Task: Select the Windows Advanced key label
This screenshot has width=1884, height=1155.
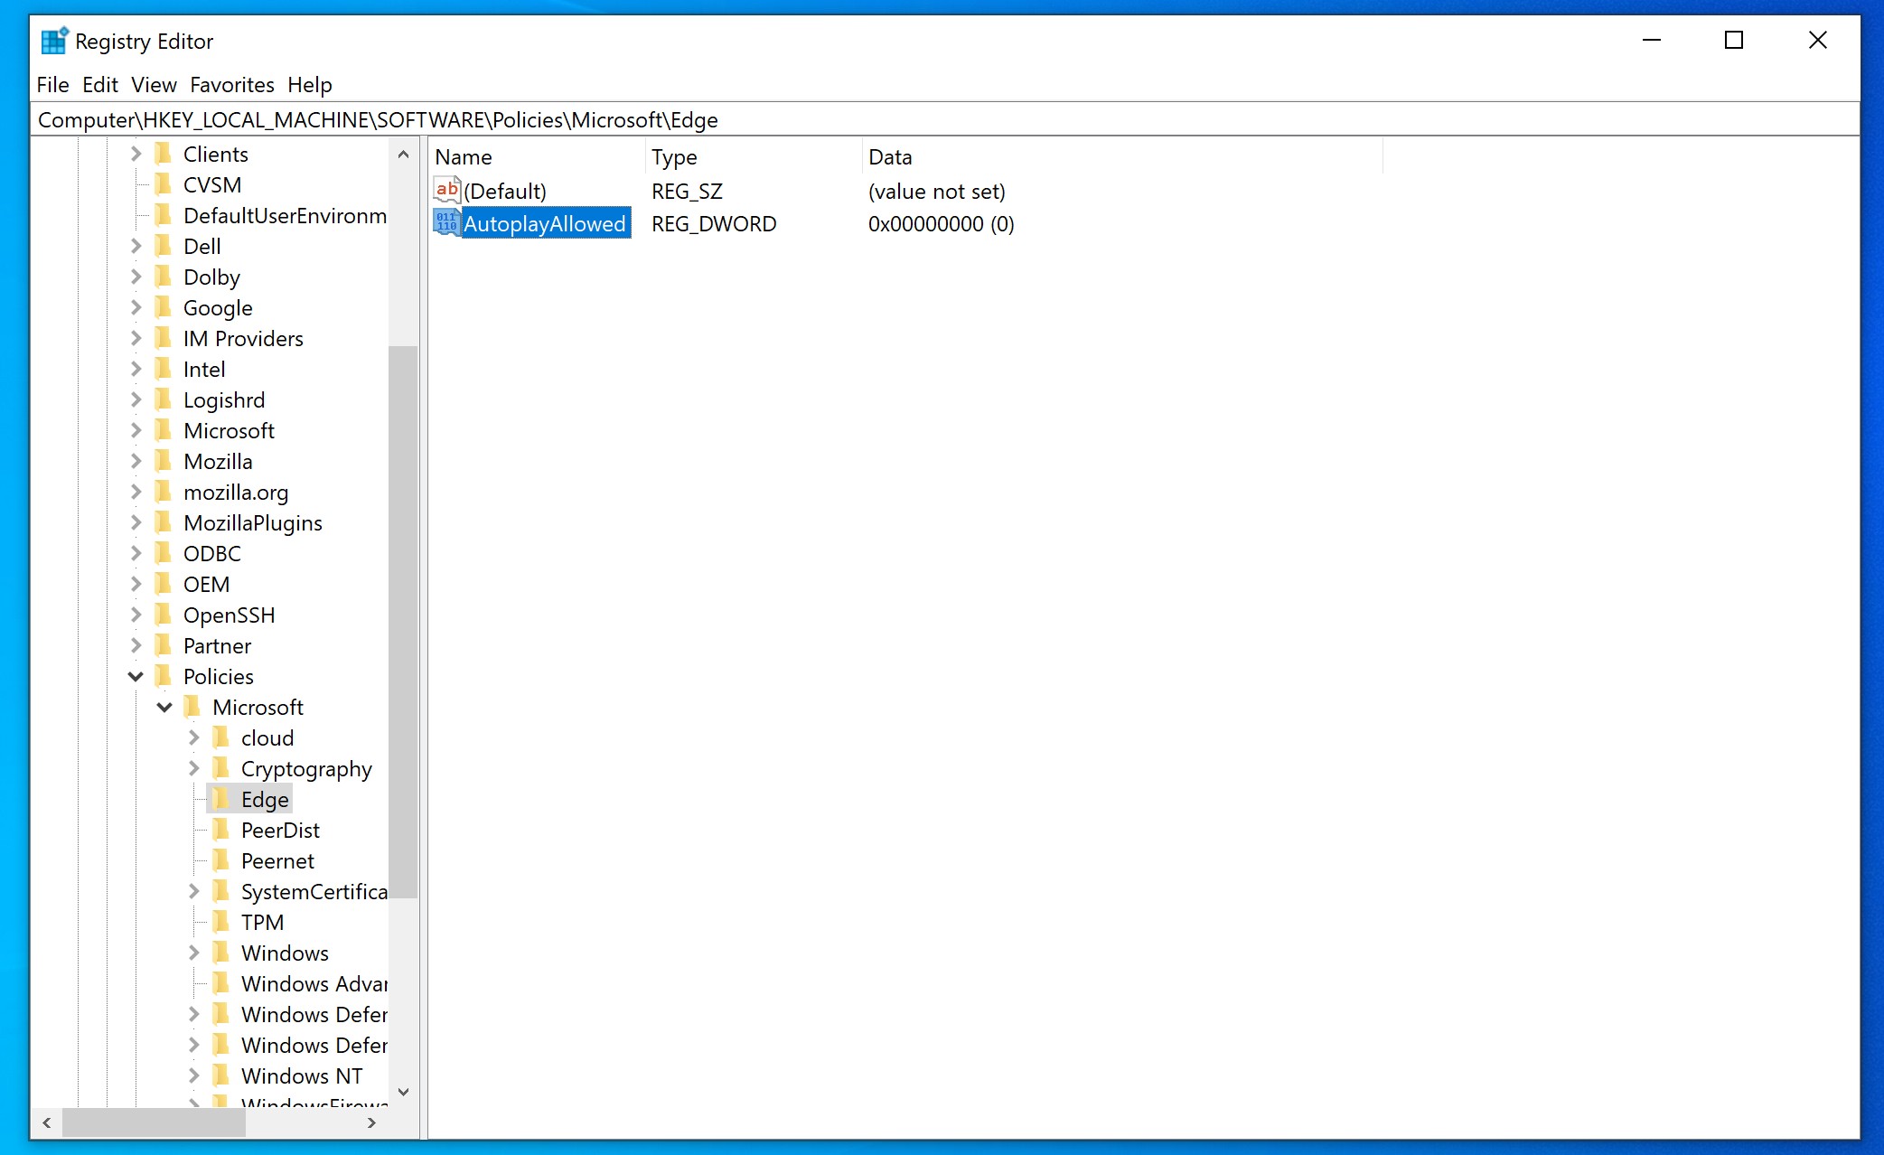Action: tap(314, 983)
